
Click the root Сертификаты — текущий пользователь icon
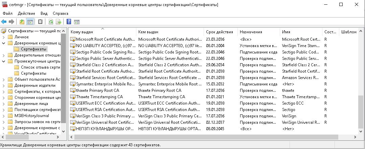click(x=4, y=31)
